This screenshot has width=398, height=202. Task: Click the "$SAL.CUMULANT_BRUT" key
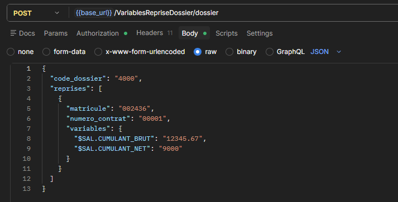(114, 139)
